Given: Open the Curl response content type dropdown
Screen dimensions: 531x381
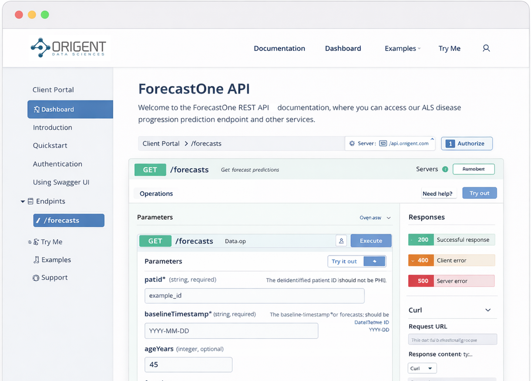Looking at the screenshot, I should click(422, 368).
